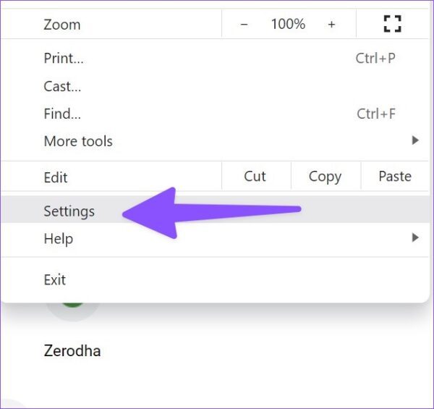Expand the More tools submenu arrow
Image resolution: width=434 pixels, height=409 pixels.
click(x=415, y=140)
